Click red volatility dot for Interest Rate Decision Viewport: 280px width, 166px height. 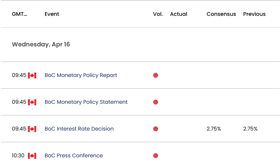[x=155, y=129]
